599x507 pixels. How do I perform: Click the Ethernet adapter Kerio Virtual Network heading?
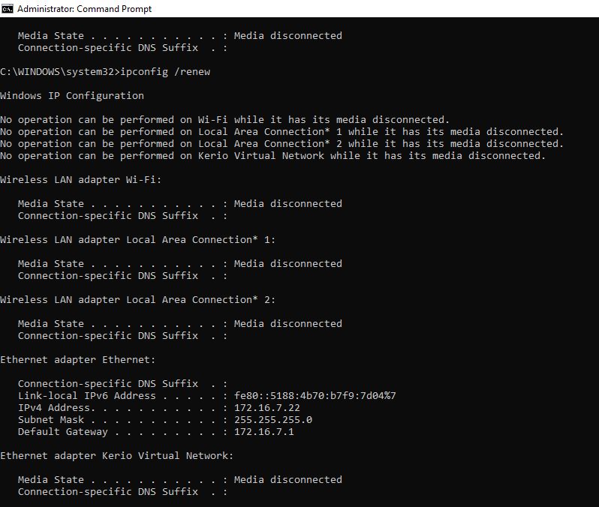(x=116, y=456)
